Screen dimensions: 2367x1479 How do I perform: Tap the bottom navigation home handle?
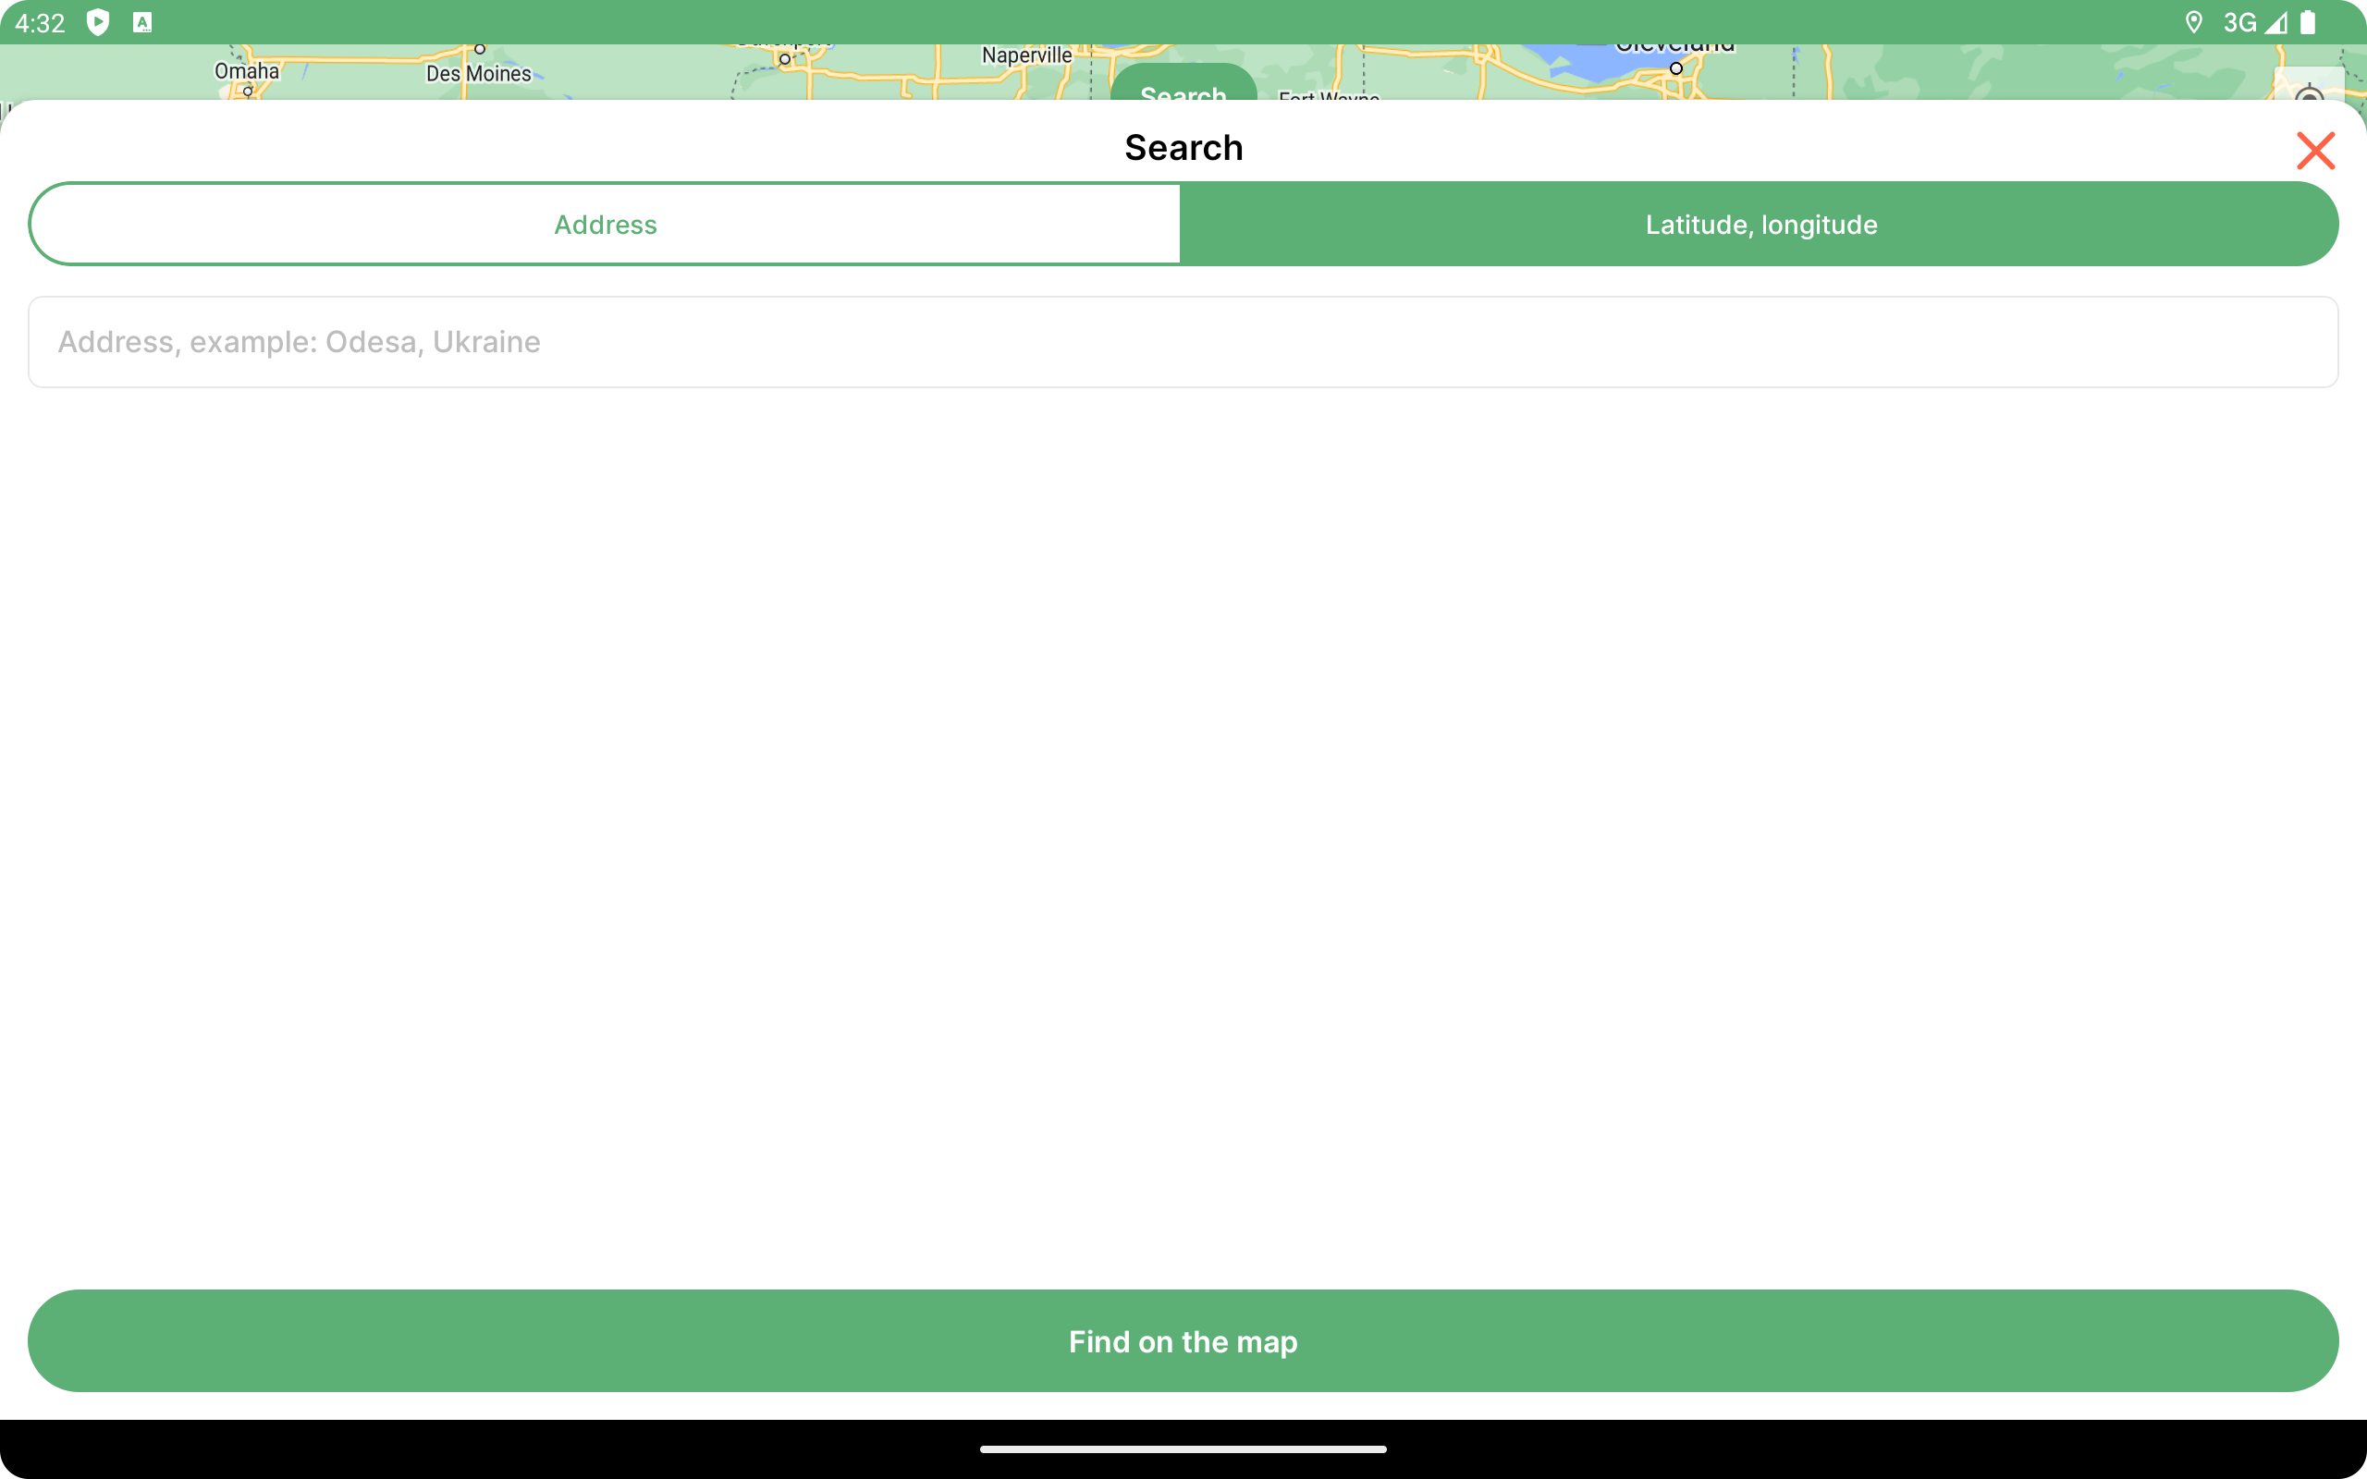pyautogui.click(x=1183, y=1448)
